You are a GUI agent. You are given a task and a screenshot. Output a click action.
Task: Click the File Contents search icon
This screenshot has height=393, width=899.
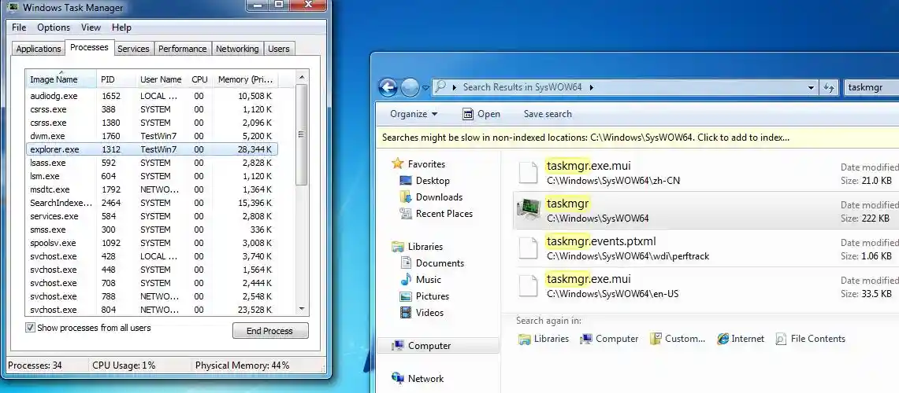coord(781,339)
